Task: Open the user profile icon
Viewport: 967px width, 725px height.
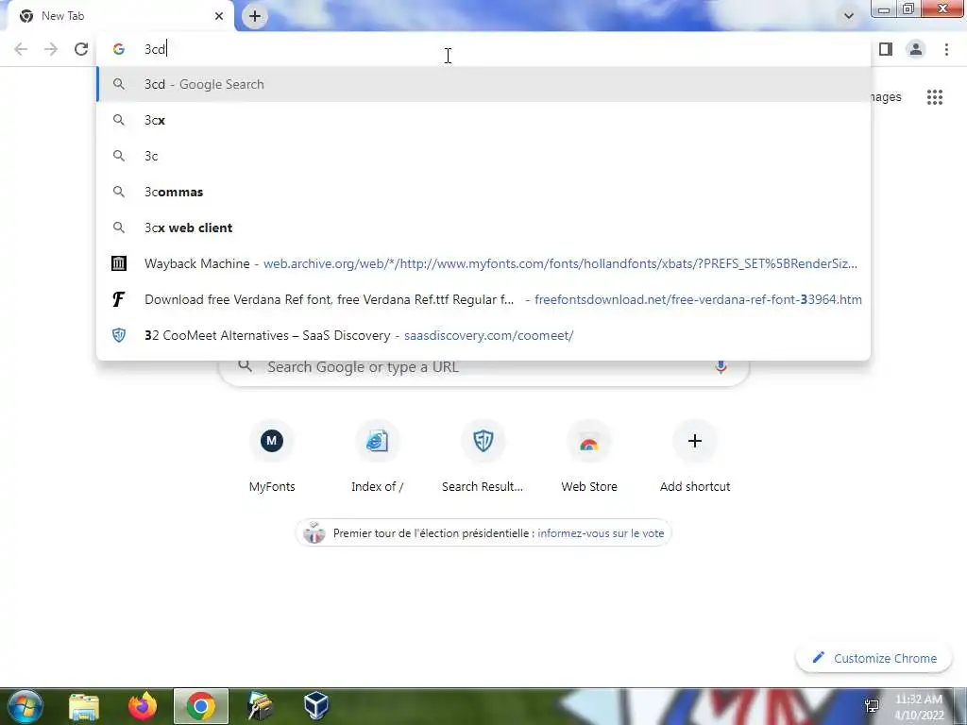Action: (916, 49)
